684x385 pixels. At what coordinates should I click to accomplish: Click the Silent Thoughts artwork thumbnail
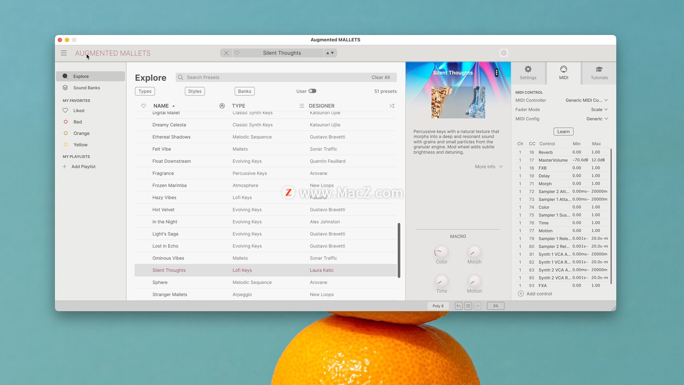click(x=458, y=102)
